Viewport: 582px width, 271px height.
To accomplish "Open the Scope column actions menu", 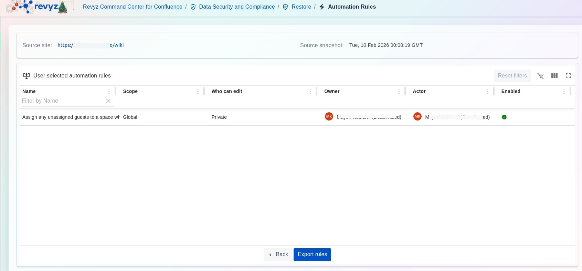I will pos(198,92).
